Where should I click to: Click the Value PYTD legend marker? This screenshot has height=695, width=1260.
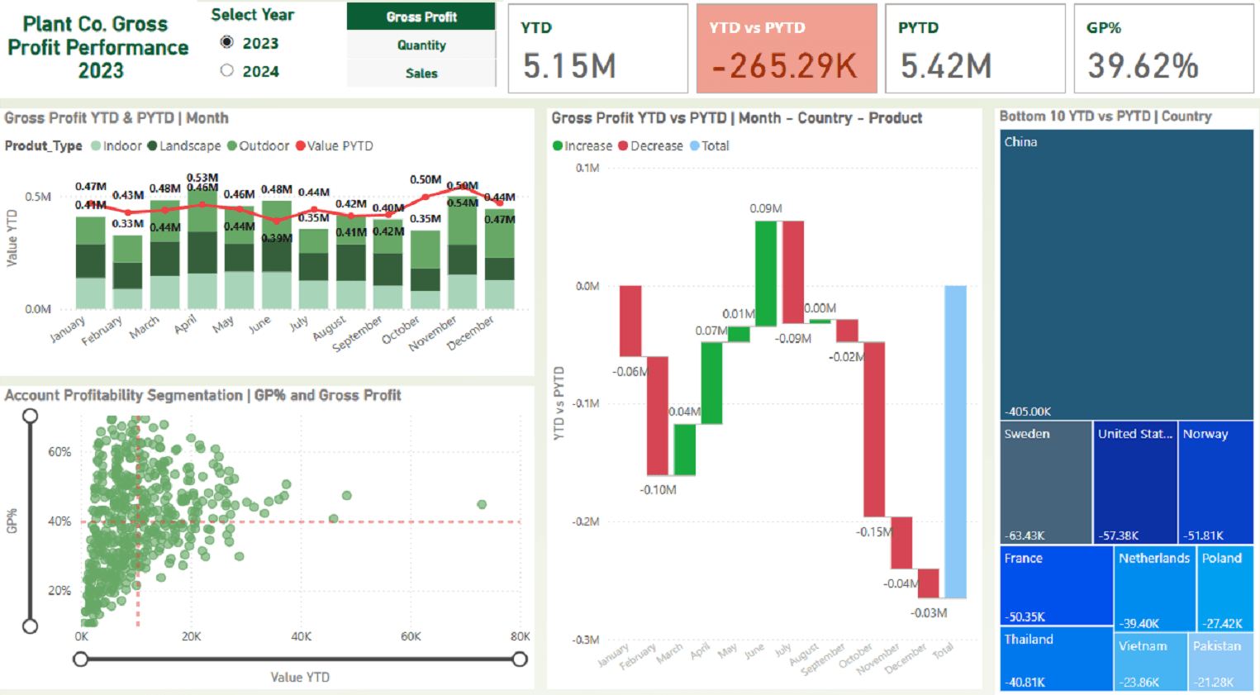pyautogui.click(x=301, y=146)
